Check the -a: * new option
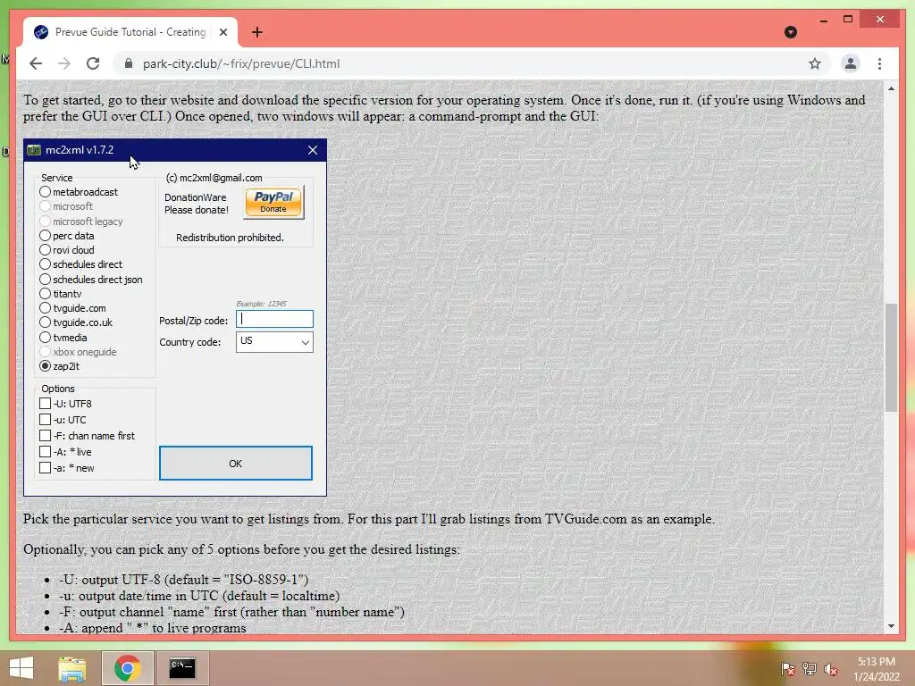Screen dimensions: 915x686 (45, 467)
